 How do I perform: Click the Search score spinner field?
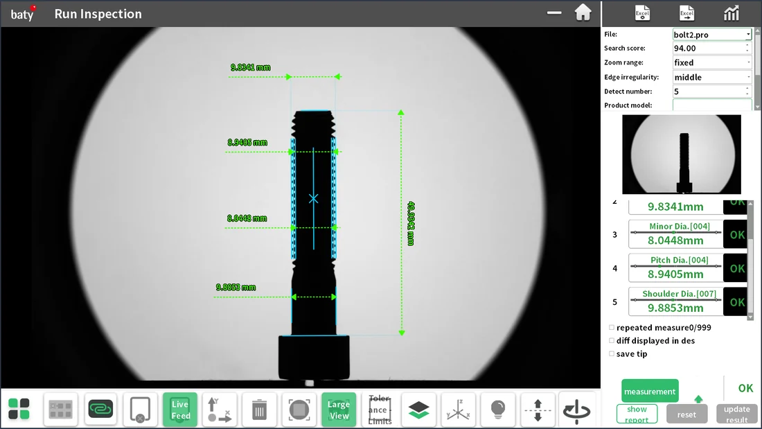click(x=712, y=48)
